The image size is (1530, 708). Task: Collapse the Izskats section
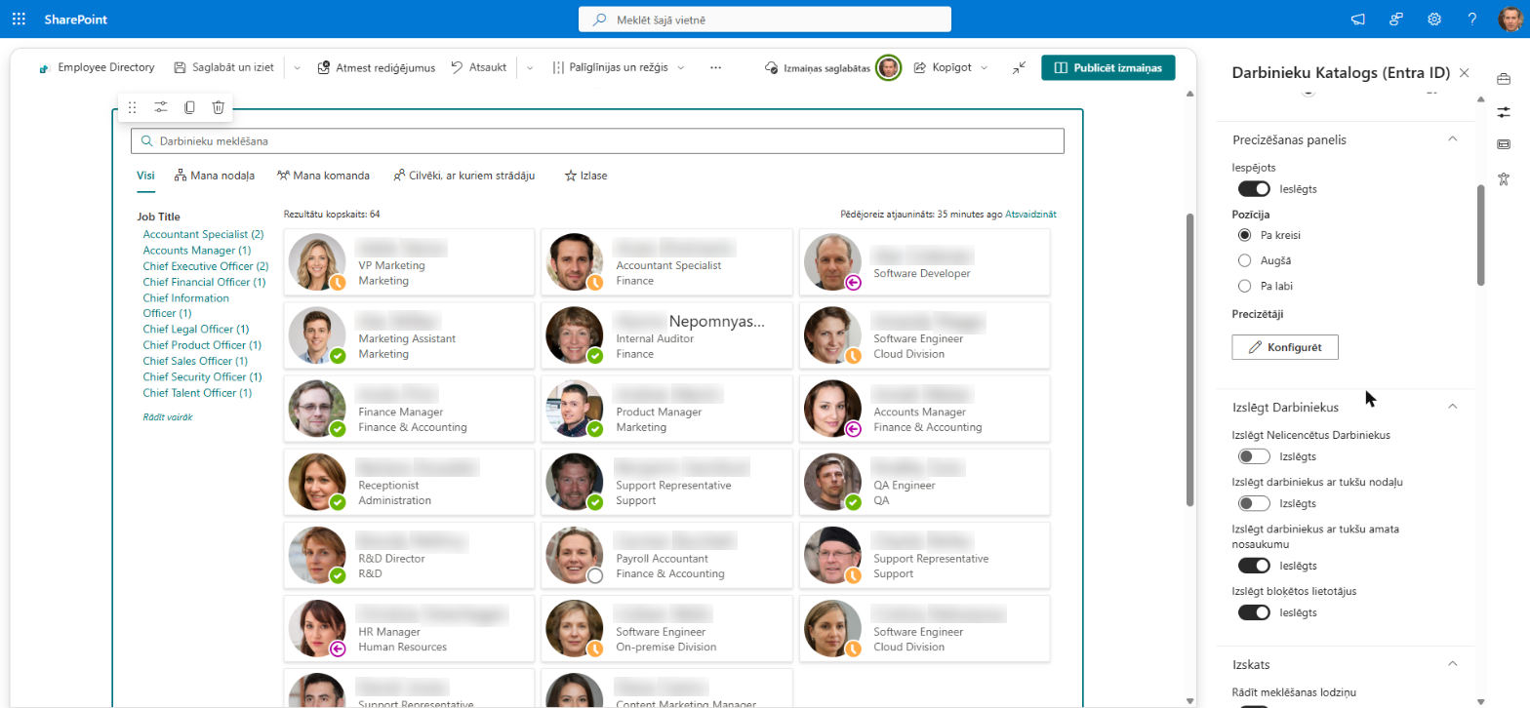[1452, 664]
